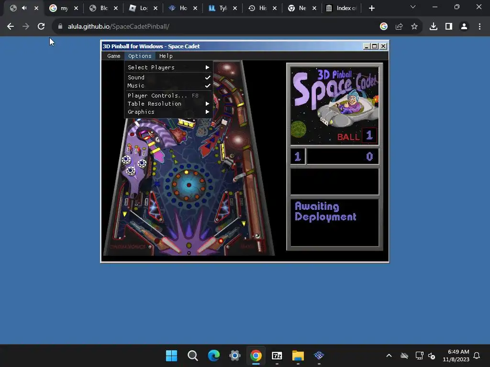Click the center blue wormhole target
Viewport: 490px width, 367px height.
(x=189, y=185)
